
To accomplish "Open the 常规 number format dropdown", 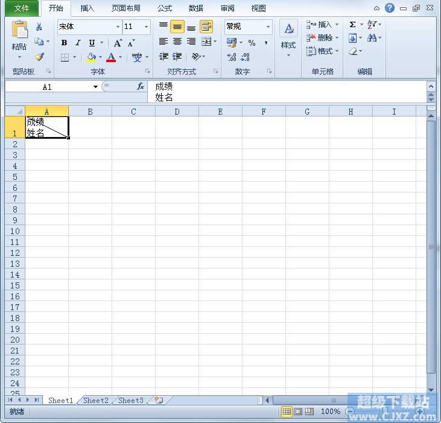I will point(268,27).
